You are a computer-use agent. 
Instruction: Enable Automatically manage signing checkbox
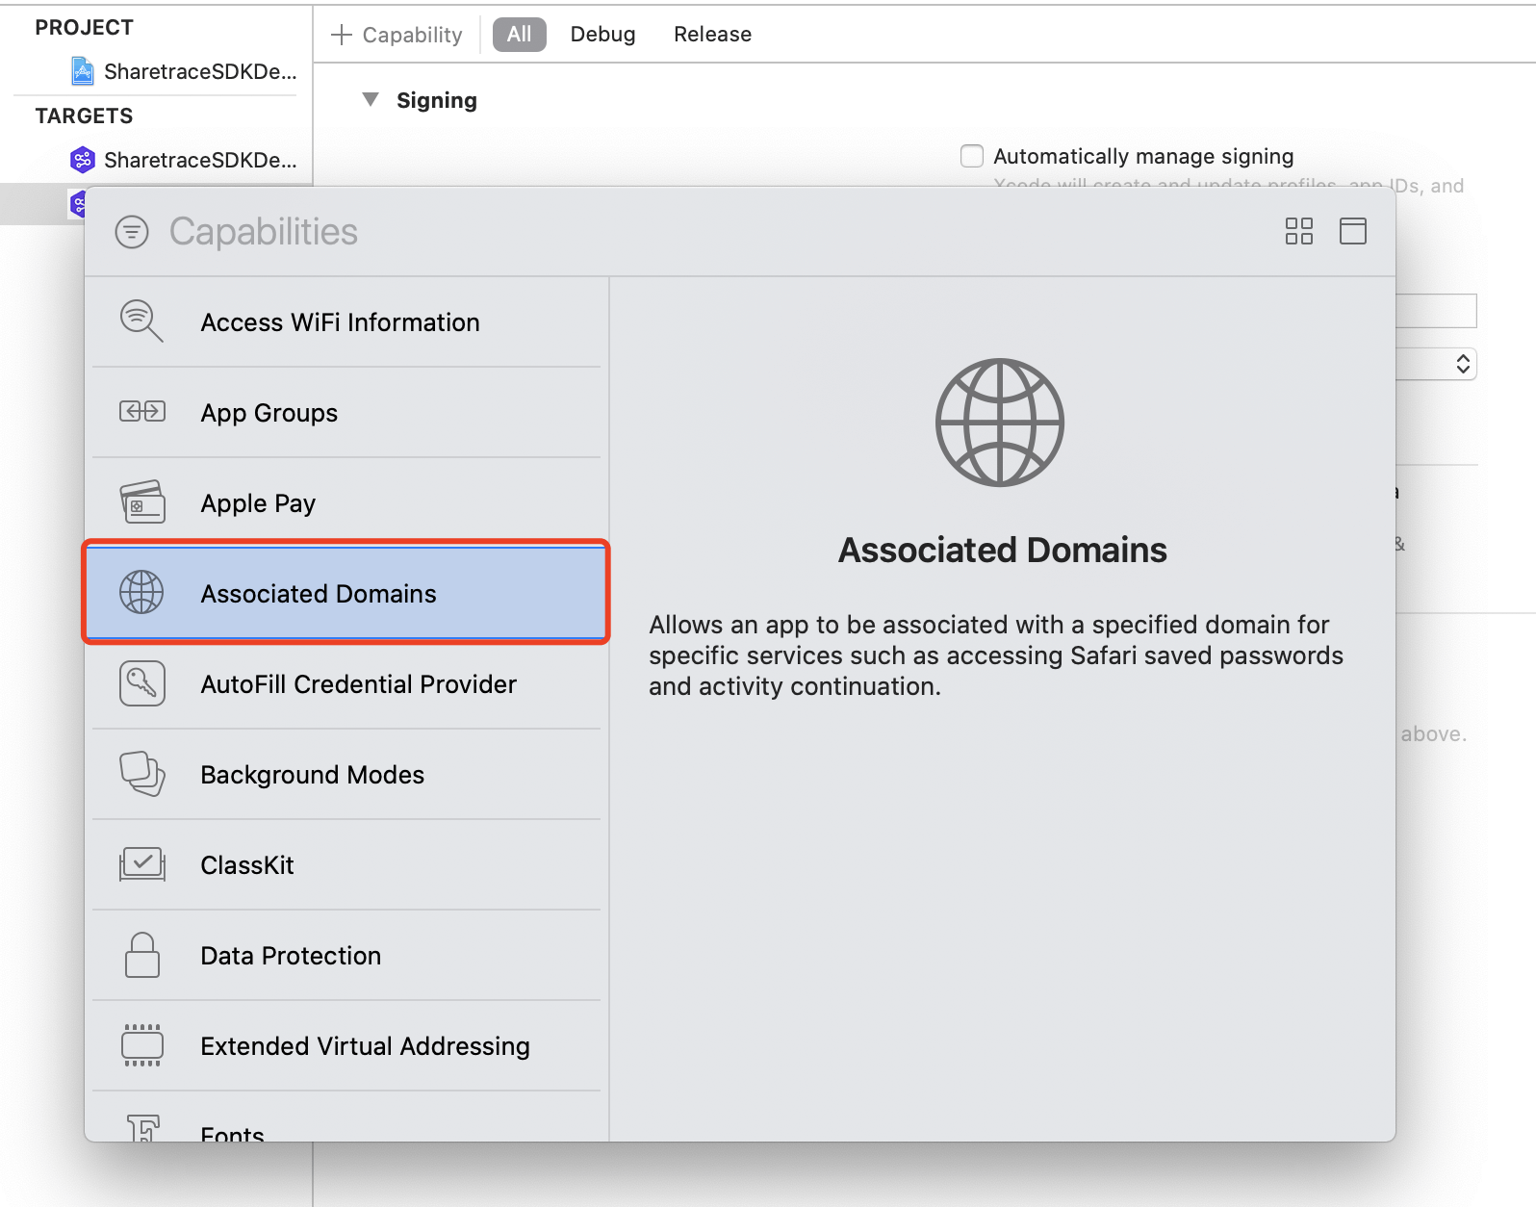coord(972,156)
